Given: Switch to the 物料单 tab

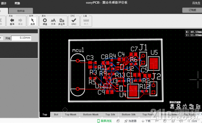Looking at the screenshot, I should 21,11.
